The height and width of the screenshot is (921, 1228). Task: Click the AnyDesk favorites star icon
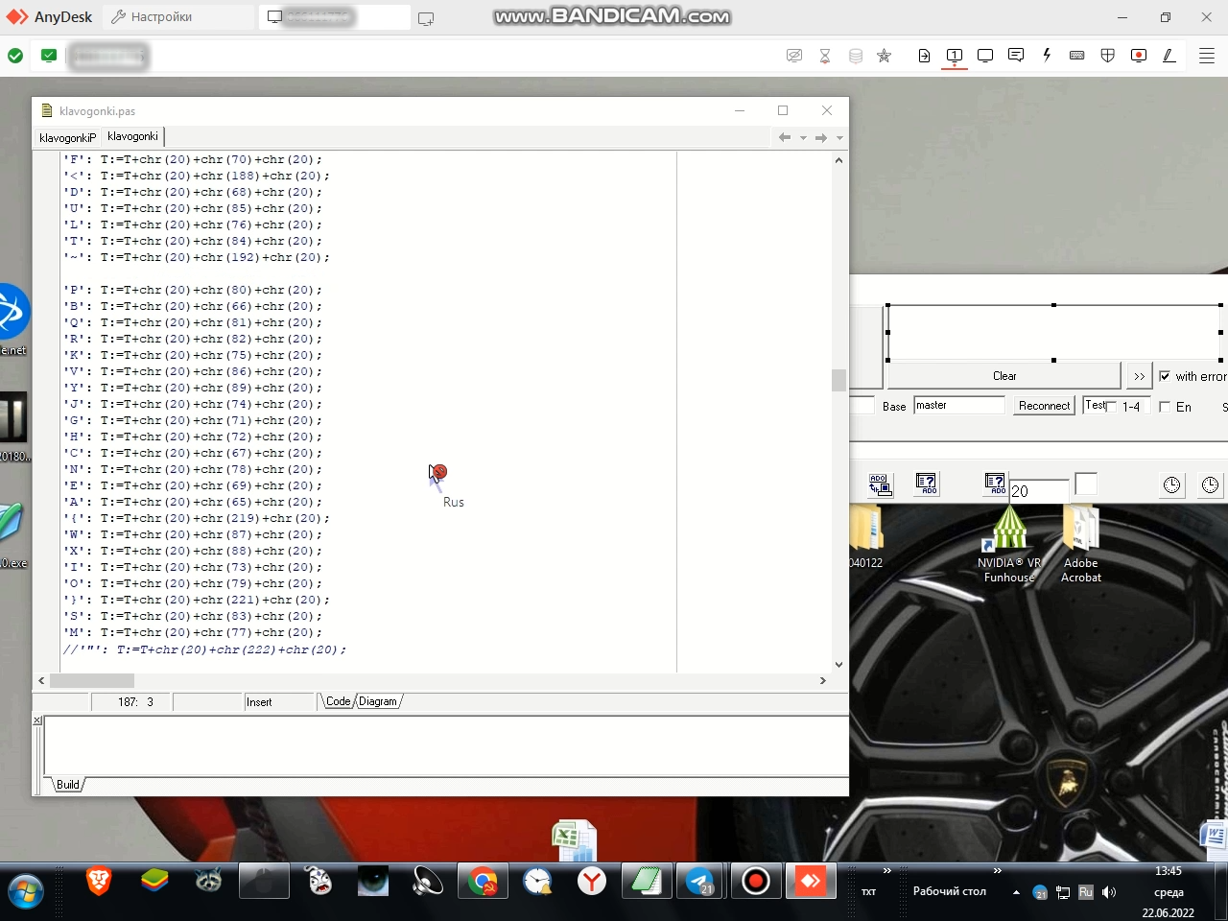pos(885,56)
